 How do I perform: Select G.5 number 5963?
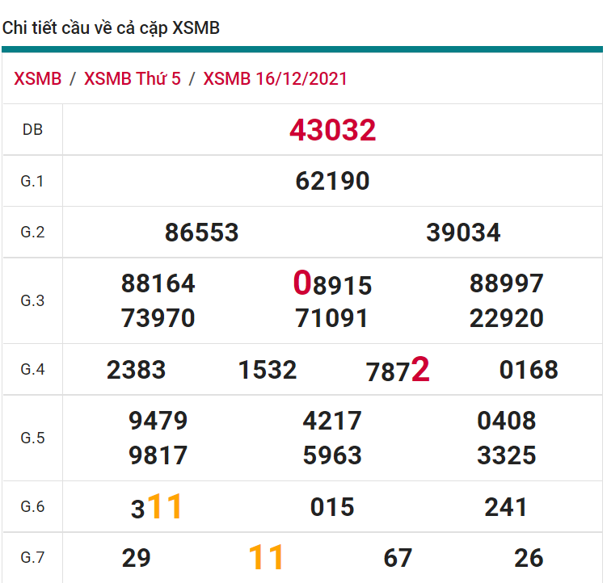pyautogui.click(x=332, y=455)
